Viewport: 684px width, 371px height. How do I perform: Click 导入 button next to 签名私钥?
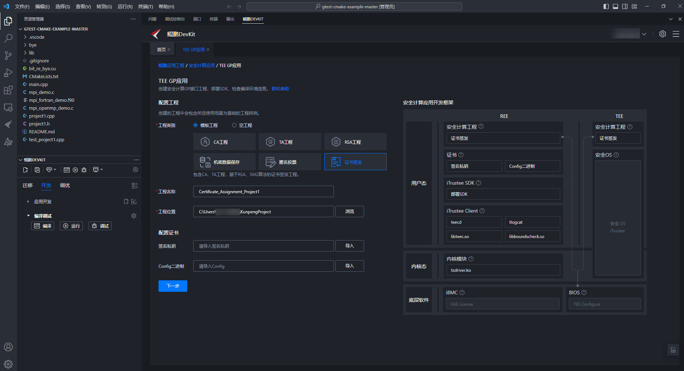coord(350,246)
